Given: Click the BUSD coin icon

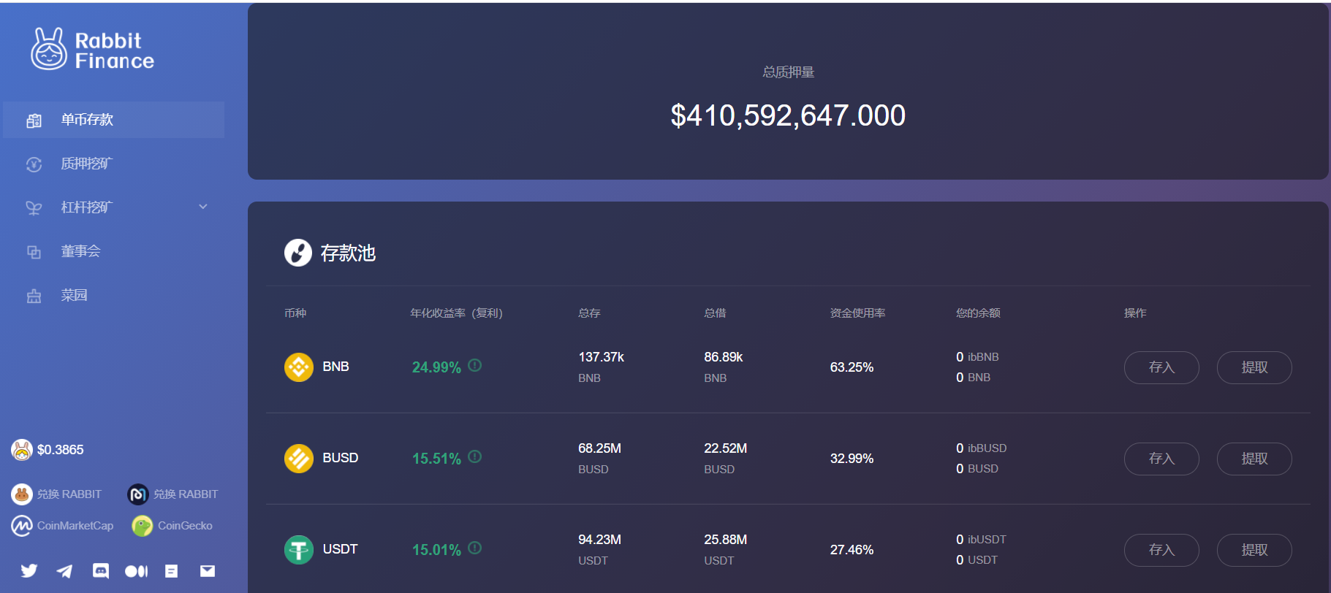Looking at the screenshot, I should coord(299,459).
